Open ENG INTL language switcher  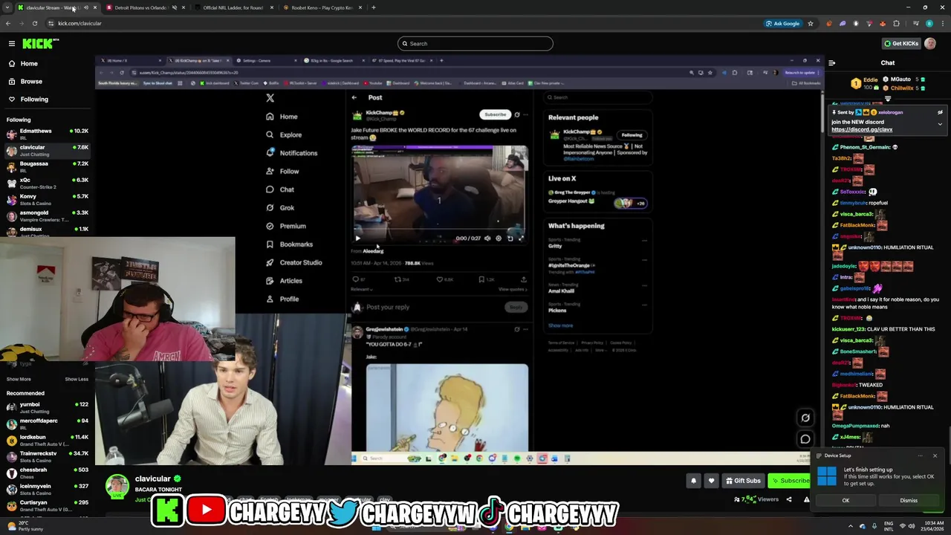889,526
